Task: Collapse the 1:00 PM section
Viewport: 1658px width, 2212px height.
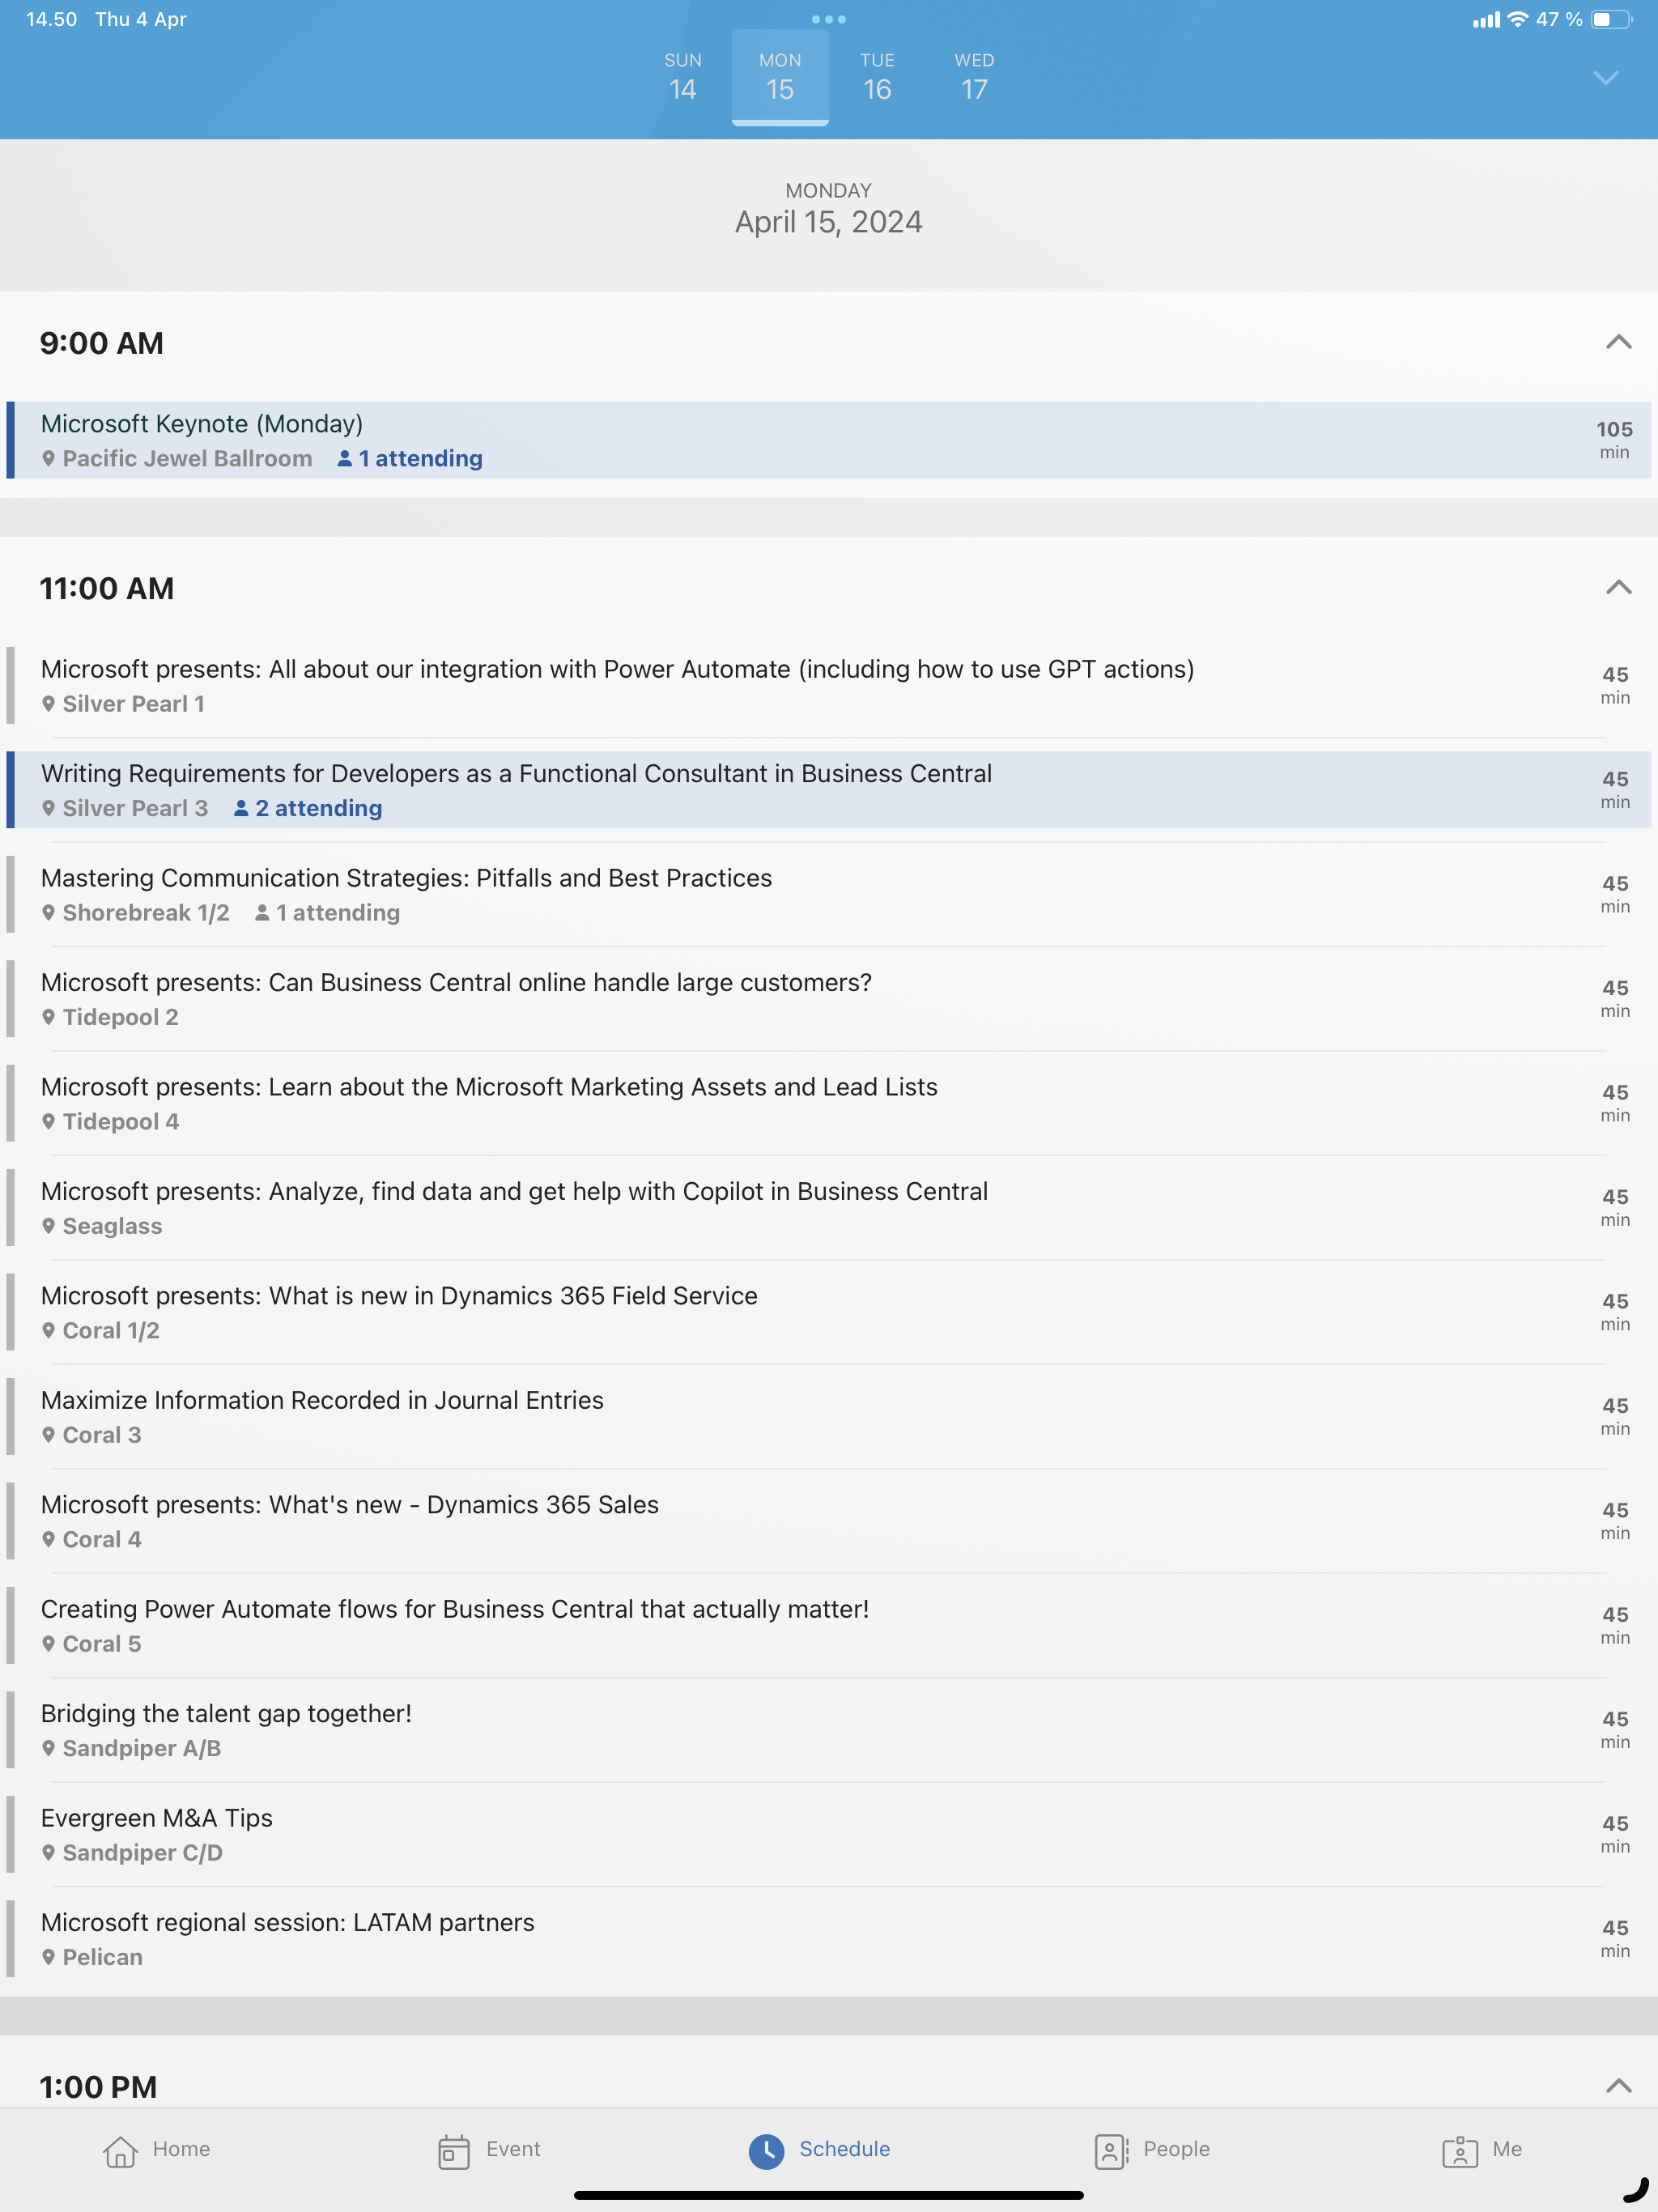Action: (x=1618, y=2086)
